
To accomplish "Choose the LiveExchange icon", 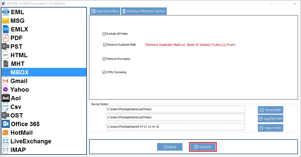I will [6, 141].
